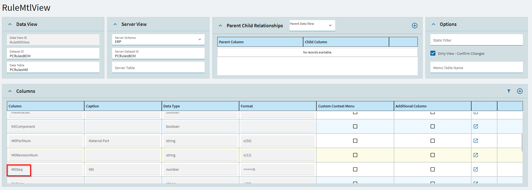Check Custom Context Menu for MtlRevisionNum
Screen dimensions: 532x190
pos(355,155)
